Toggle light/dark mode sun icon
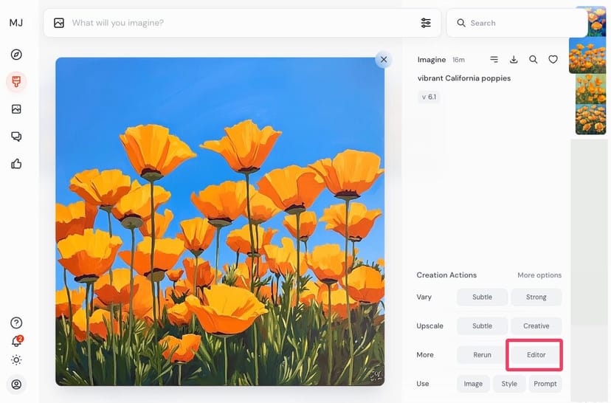611x403 pixels. pyautogui.click(x=16, y=360)
